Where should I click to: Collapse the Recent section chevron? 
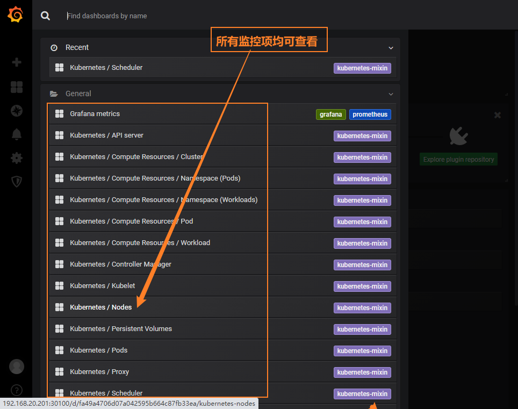(x=391, y=48)
